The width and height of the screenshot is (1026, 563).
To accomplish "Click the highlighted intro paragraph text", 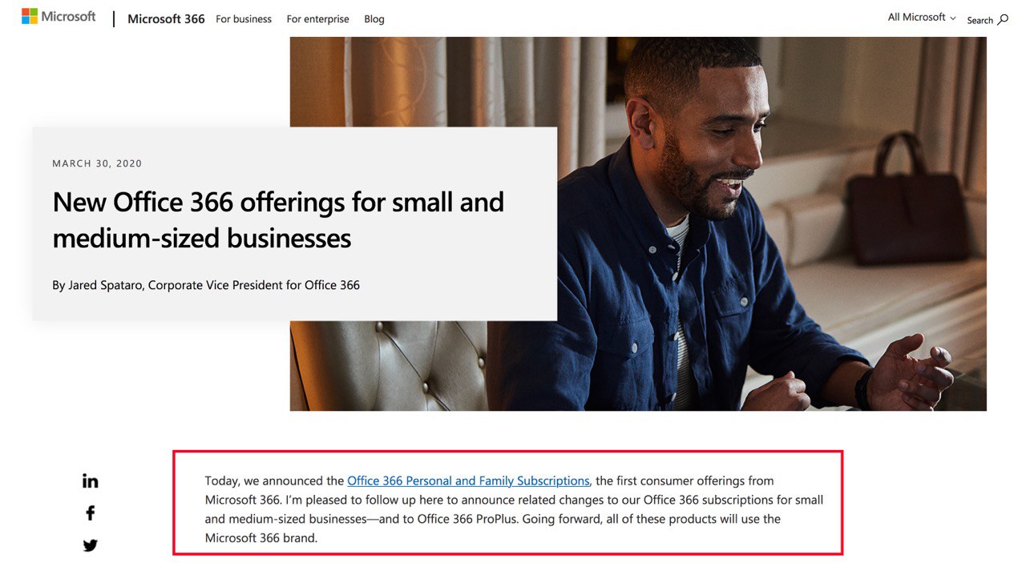I will 514,509.
